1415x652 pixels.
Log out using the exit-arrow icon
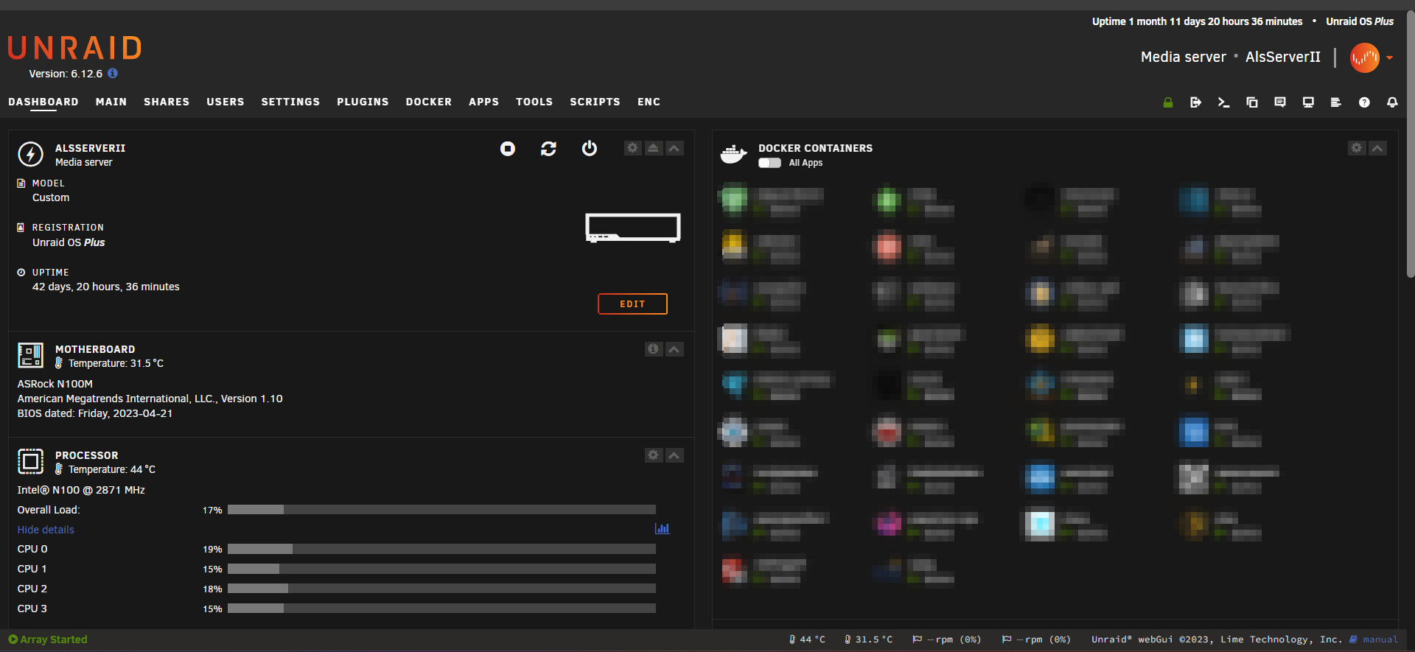[x=1195, y=102]
